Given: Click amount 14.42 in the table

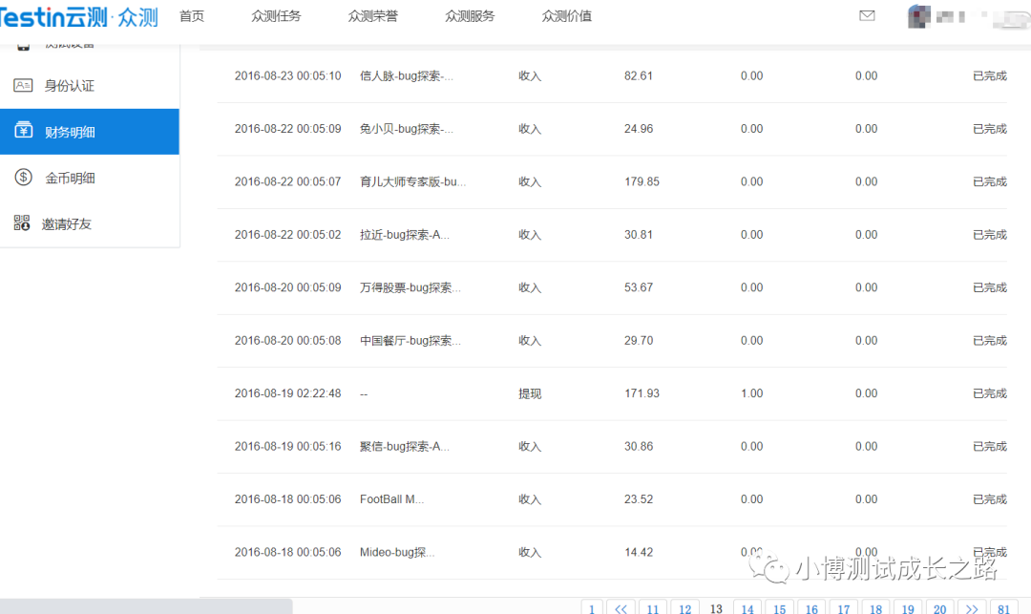Looking at the screenshot, I should pyautogui.click(x=639, y=552).
